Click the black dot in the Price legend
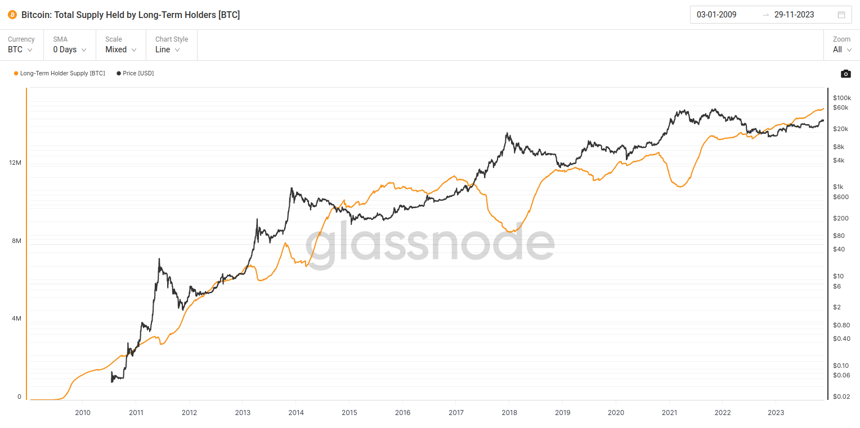 pyautogui.click(x=118, y=73)
